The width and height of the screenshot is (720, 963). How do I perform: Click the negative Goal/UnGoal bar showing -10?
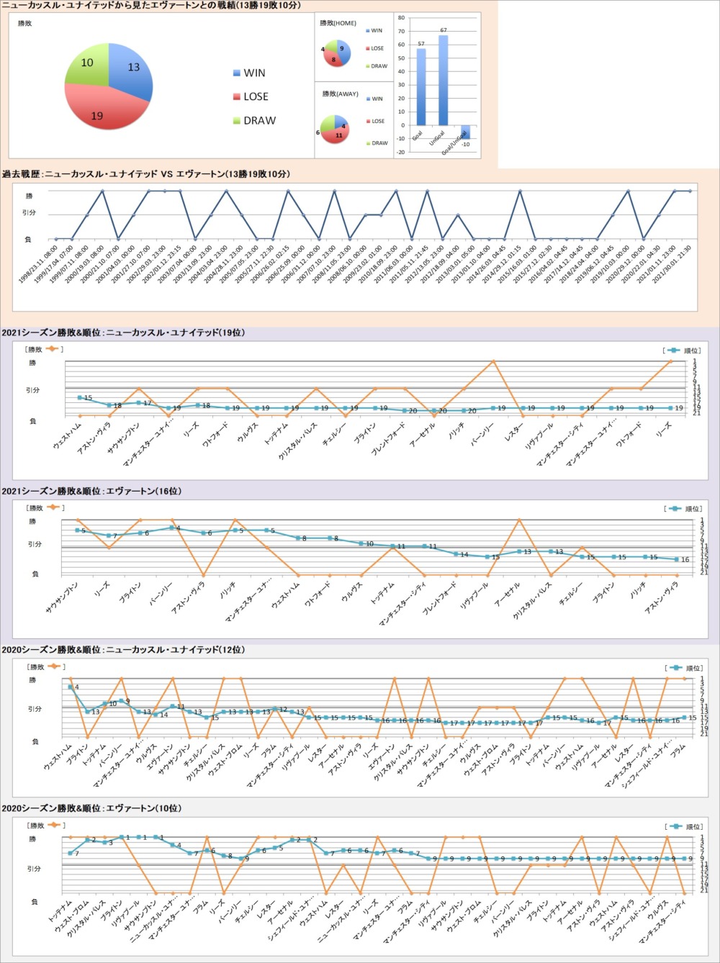coord(465,132)
